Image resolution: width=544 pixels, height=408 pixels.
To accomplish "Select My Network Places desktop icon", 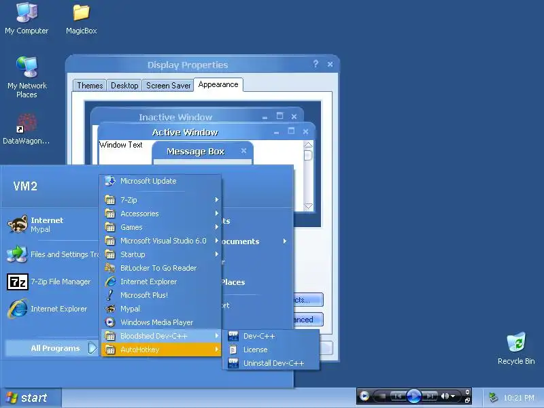I will tap(27, 77).
